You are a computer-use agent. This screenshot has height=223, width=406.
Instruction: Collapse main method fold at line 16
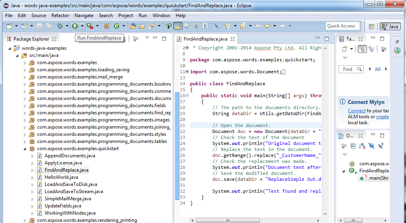187,96
